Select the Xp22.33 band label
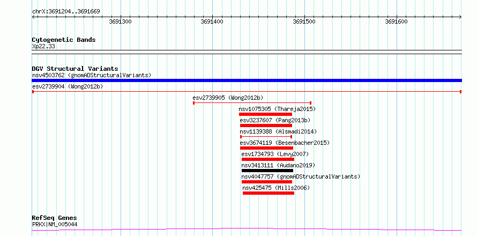Viewport: 477px width, 236px height. (x=43, y=47)
